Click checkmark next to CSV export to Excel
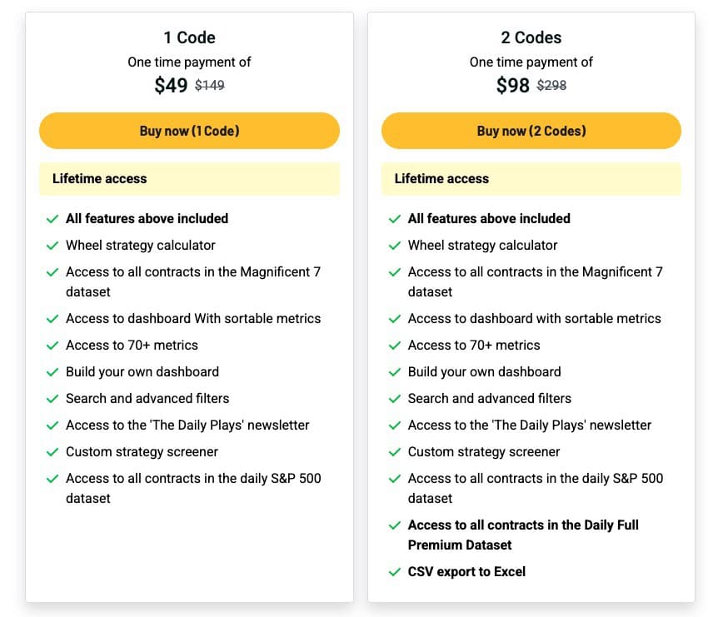 click(x=395, y=572)
